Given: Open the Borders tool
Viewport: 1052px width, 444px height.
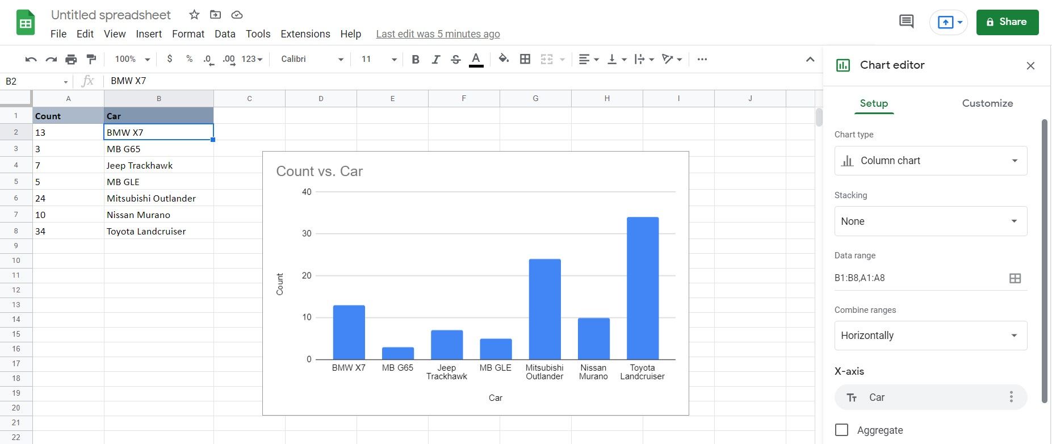Looking at the screenshot, I should pyautogui.click(x=525, y=59).
